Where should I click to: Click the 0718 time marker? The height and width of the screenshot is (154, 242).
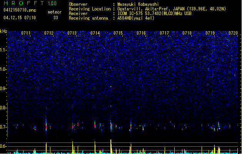coord(187,33)
